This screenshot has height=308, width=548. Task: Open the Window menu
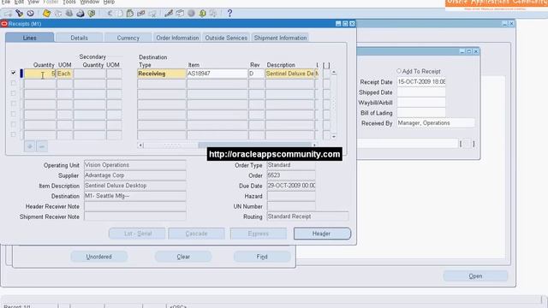[90, 2]
